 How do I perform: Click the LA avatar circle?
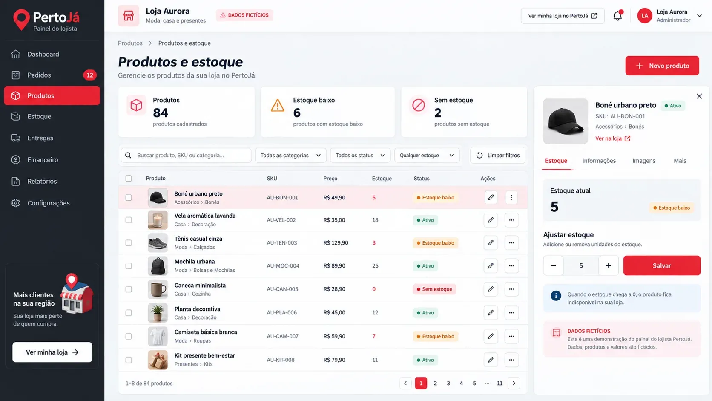point(644,16)
